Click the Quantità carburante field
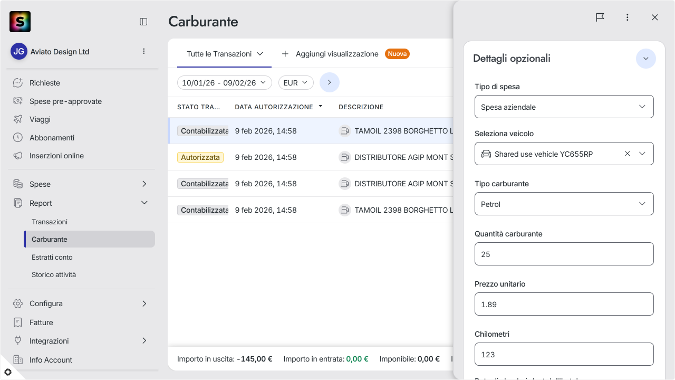 [x=564, y=254]
